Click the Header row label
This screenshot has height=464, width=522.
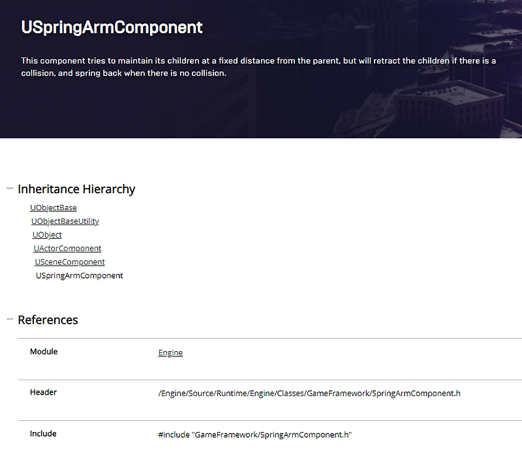pyautogui.click(x=42, y=392)
